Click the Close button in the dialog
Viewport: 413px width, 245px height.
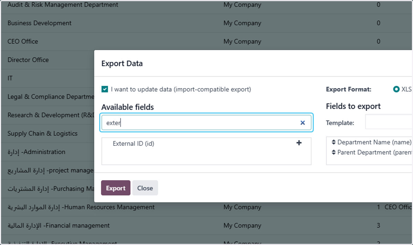point(145,188)
